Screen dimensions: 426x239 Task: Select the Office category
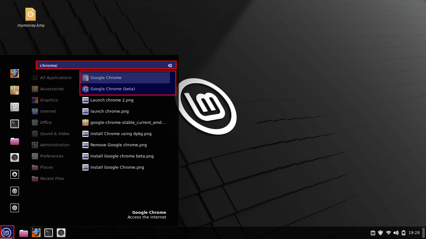[42, 123]
